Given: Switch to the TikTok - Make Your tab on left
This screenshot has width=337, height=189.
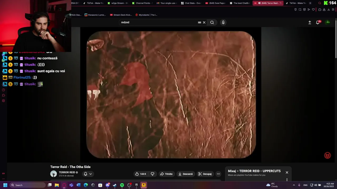Looking at the screenshot, I should (x=93, y=3).
